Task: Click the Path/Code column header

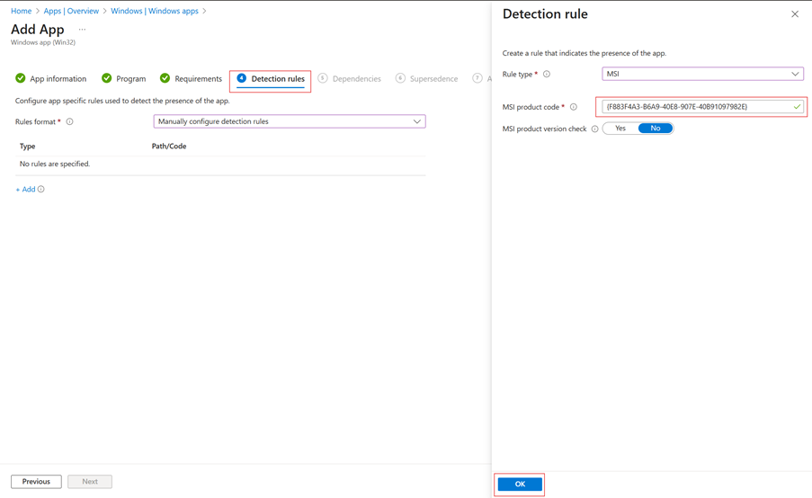Action: pos(169,146)
